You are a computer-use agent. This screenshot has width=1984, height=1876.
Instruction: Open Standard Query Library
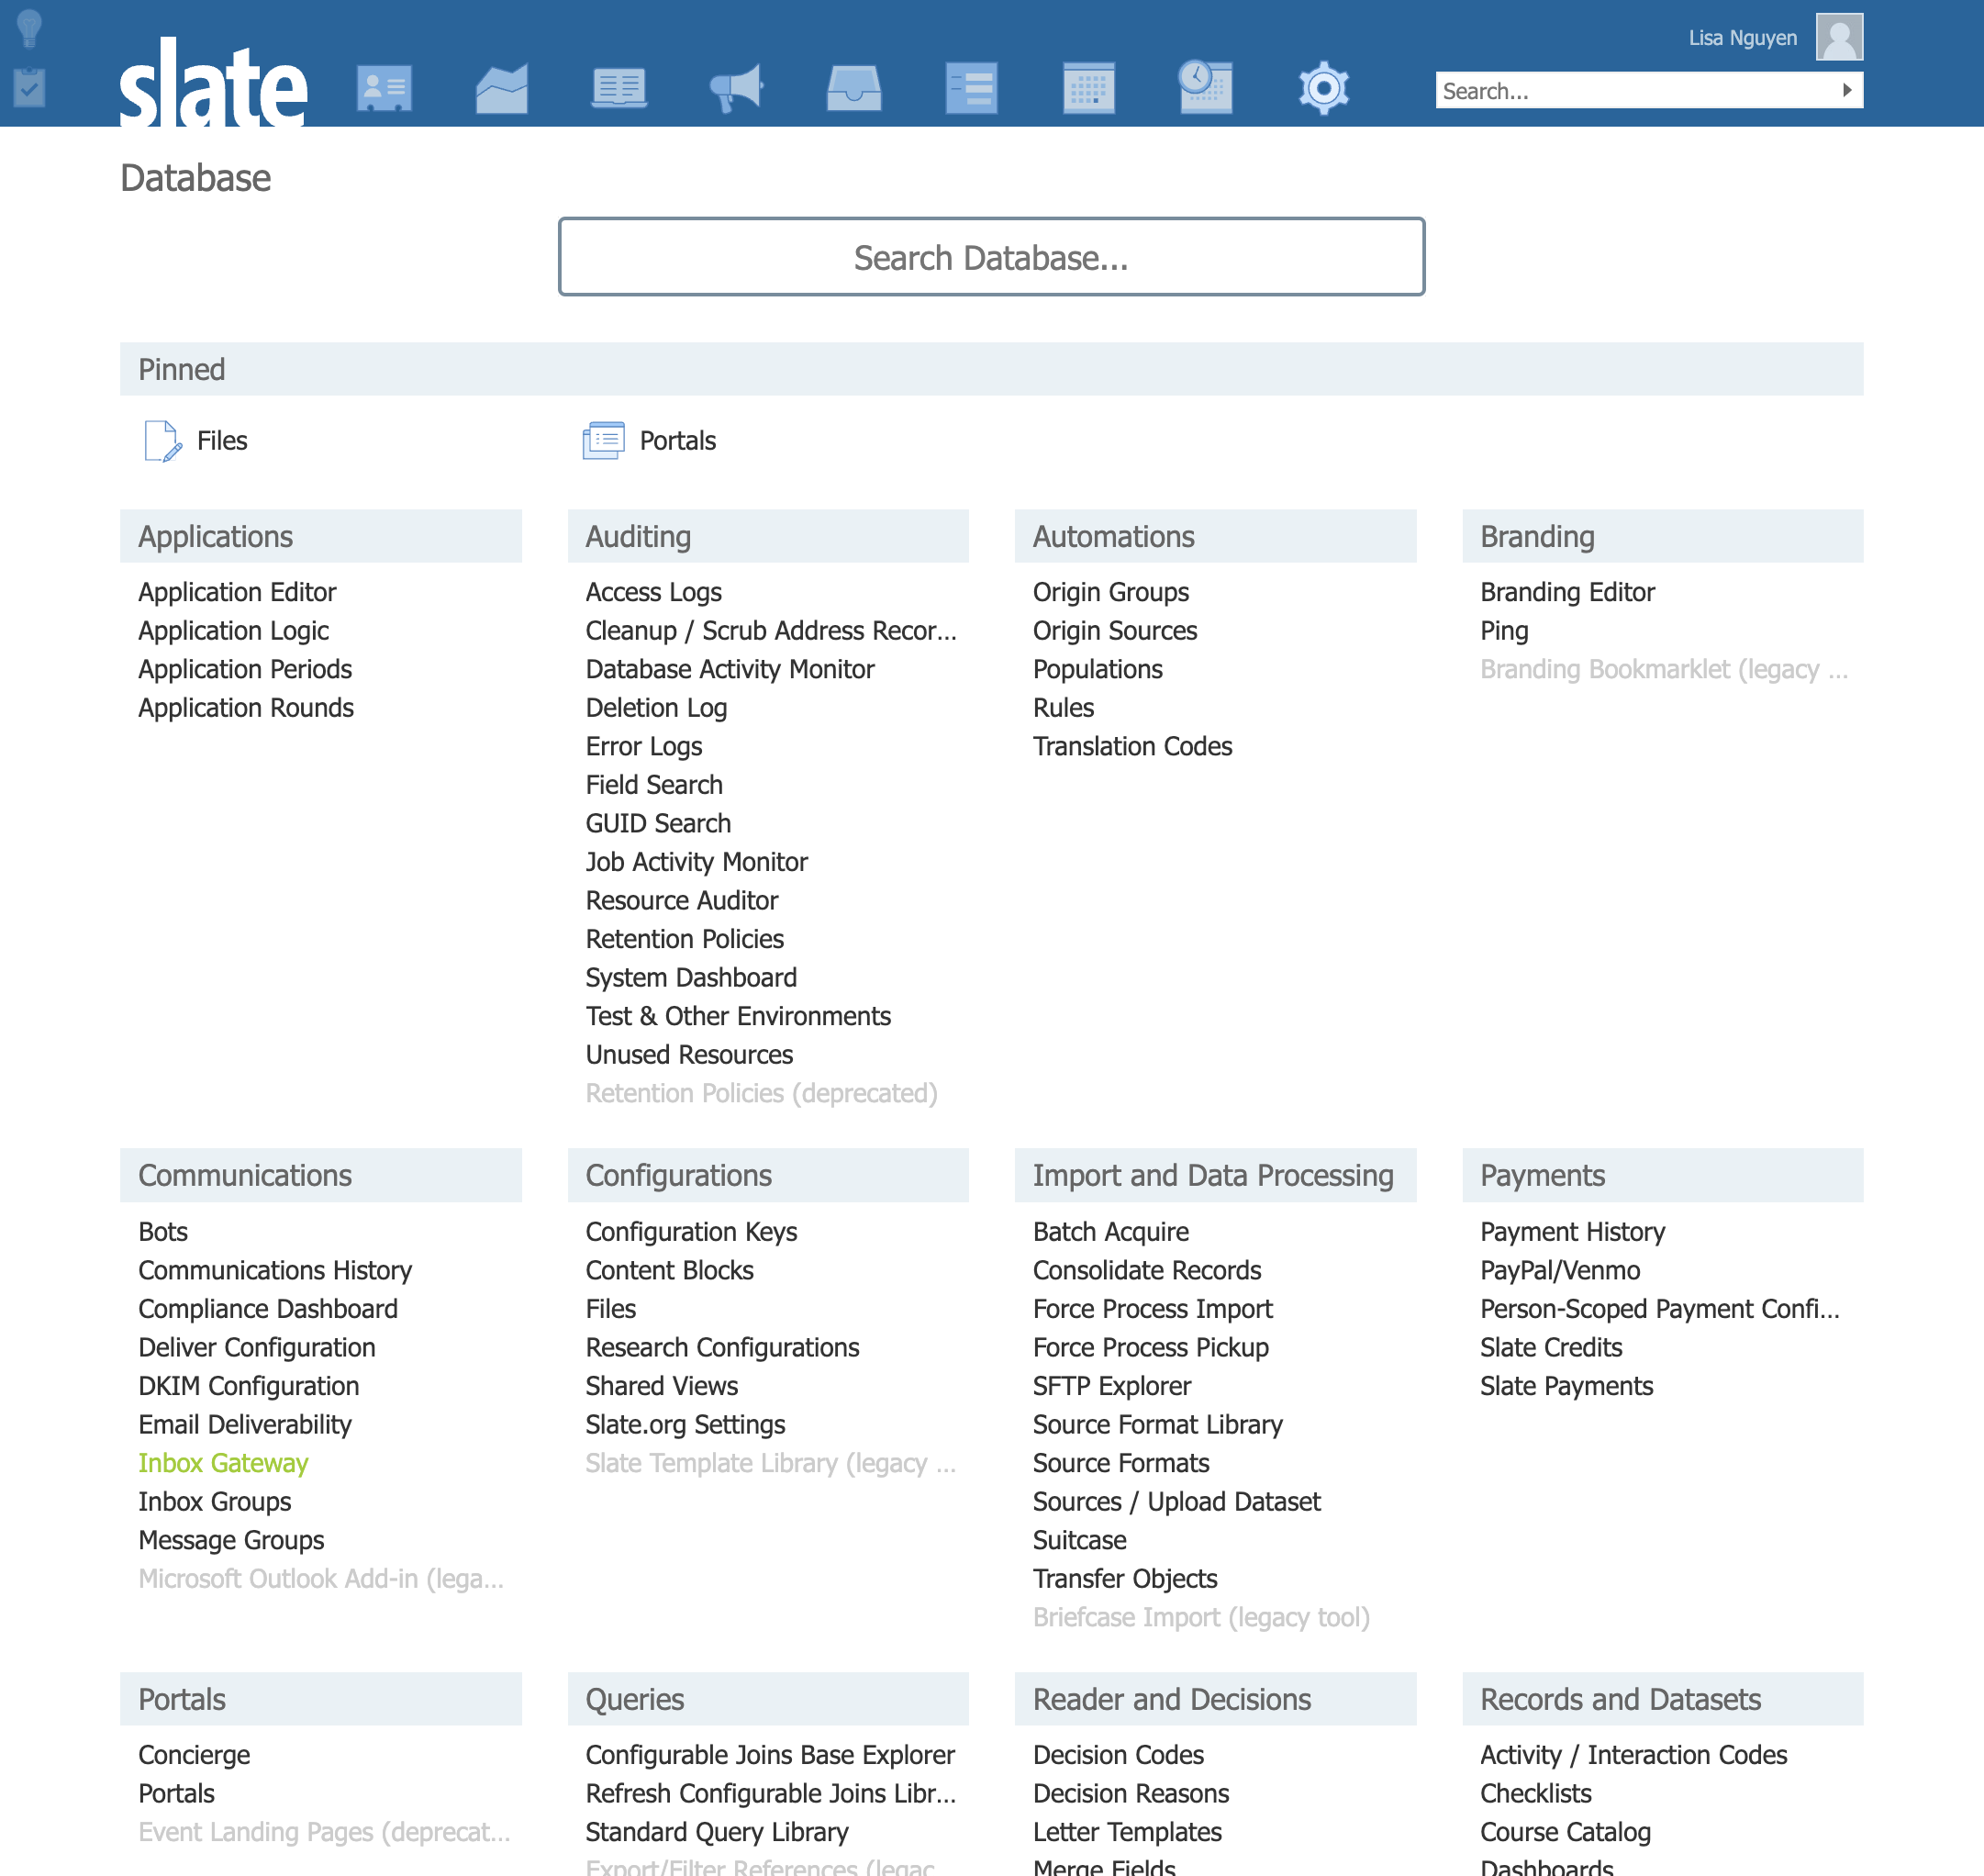[716, 1832]
